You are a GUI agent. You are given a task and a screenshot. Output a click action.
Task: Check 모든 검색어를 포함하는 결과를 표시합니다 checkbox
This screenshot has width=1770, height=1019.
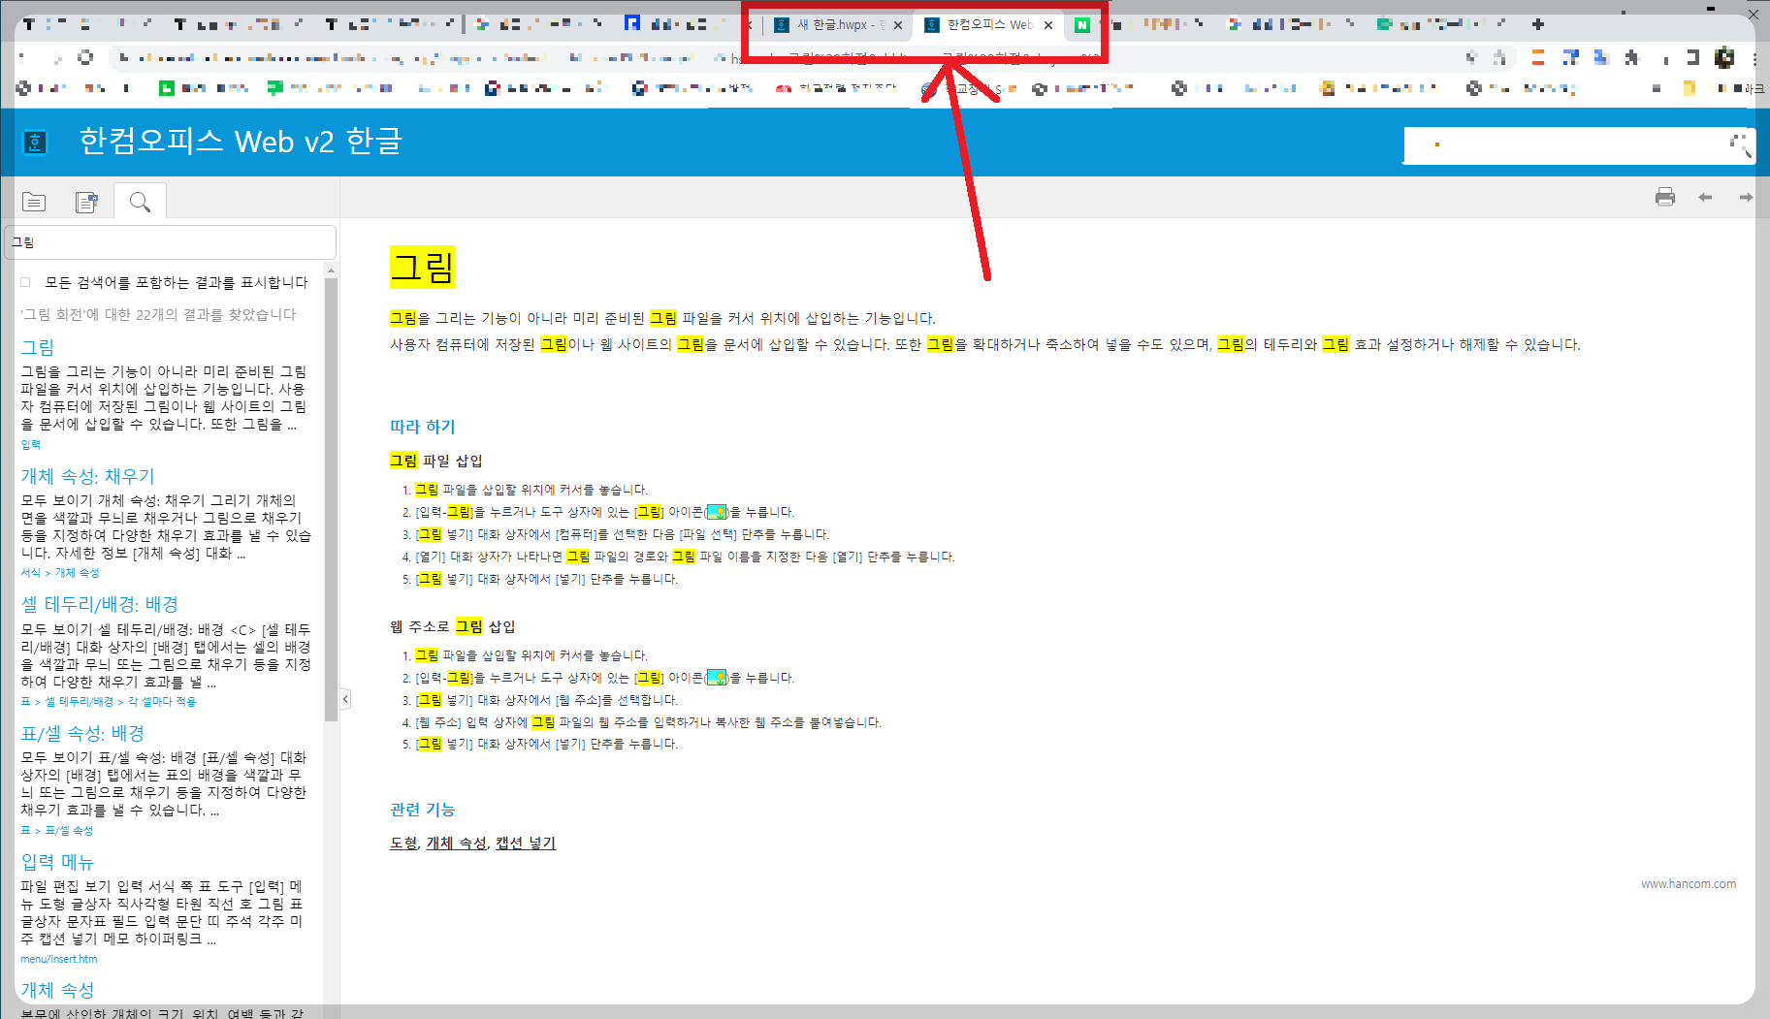tap(26, 282)
